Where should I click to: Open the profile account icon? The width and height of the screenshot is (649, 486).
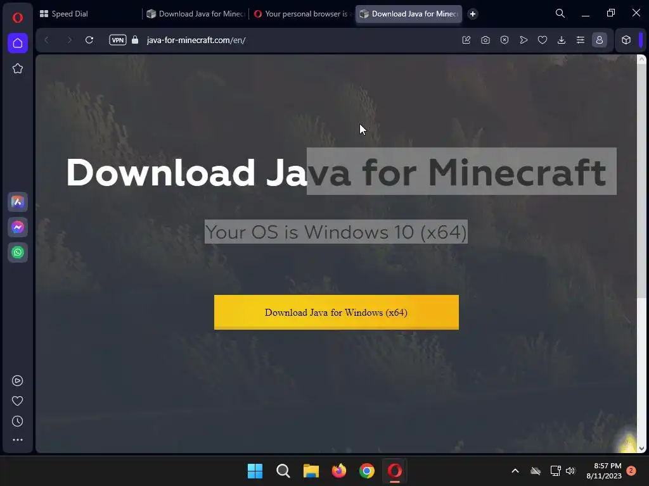600,40
